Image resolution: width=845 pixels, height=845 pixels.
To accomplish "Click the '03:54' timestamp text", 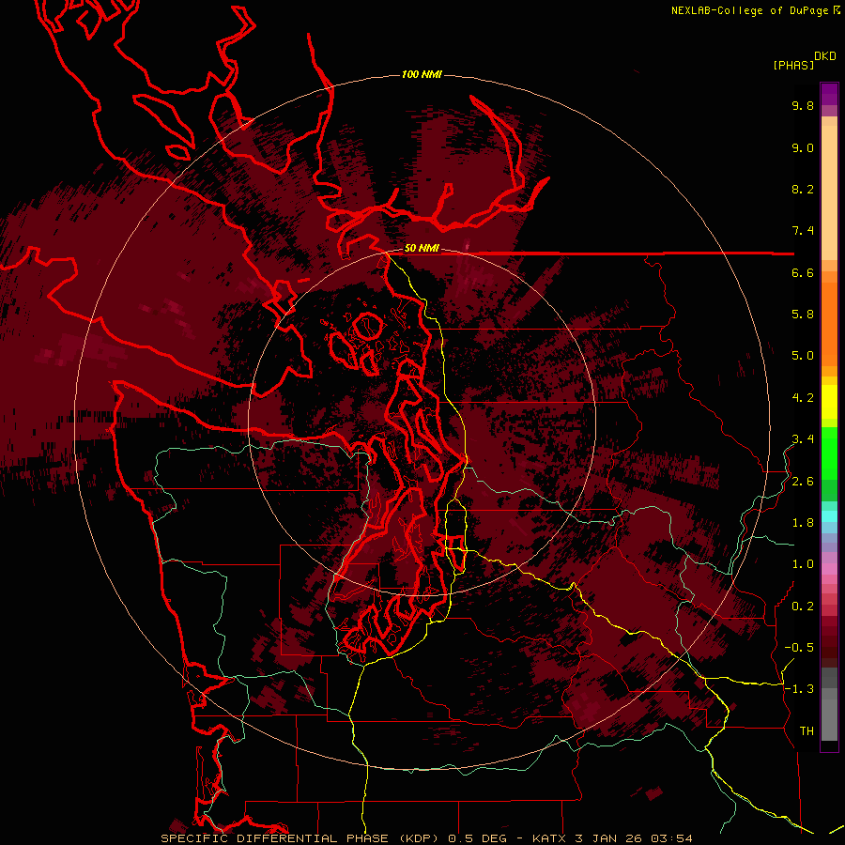I will [671, 838].
